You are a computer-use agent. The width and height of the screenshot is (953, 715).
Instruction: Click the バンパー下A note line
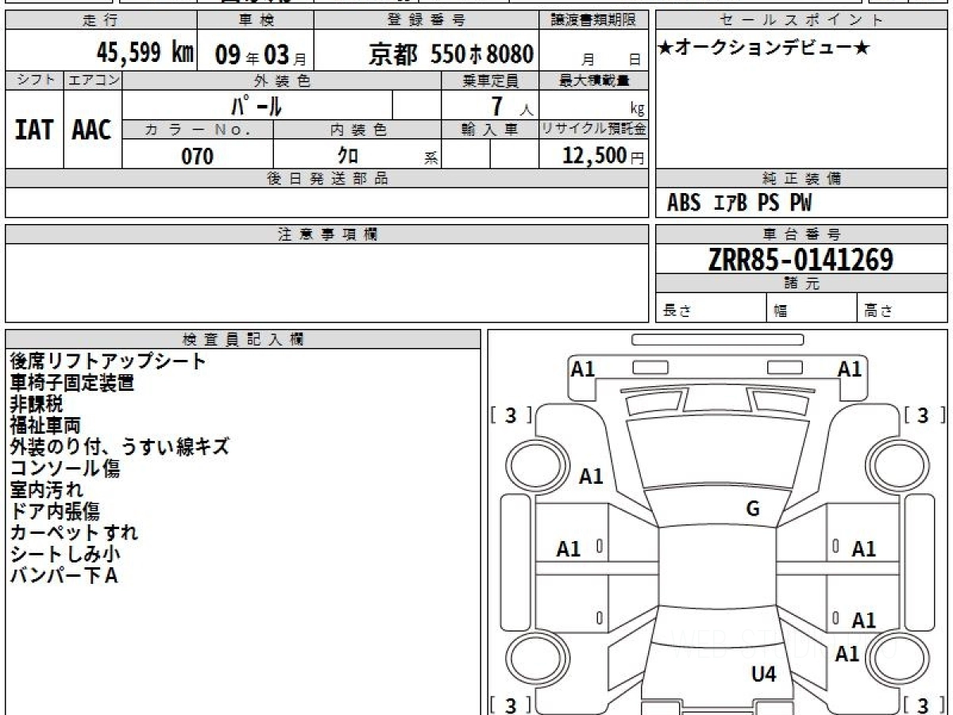coord(64,576)
